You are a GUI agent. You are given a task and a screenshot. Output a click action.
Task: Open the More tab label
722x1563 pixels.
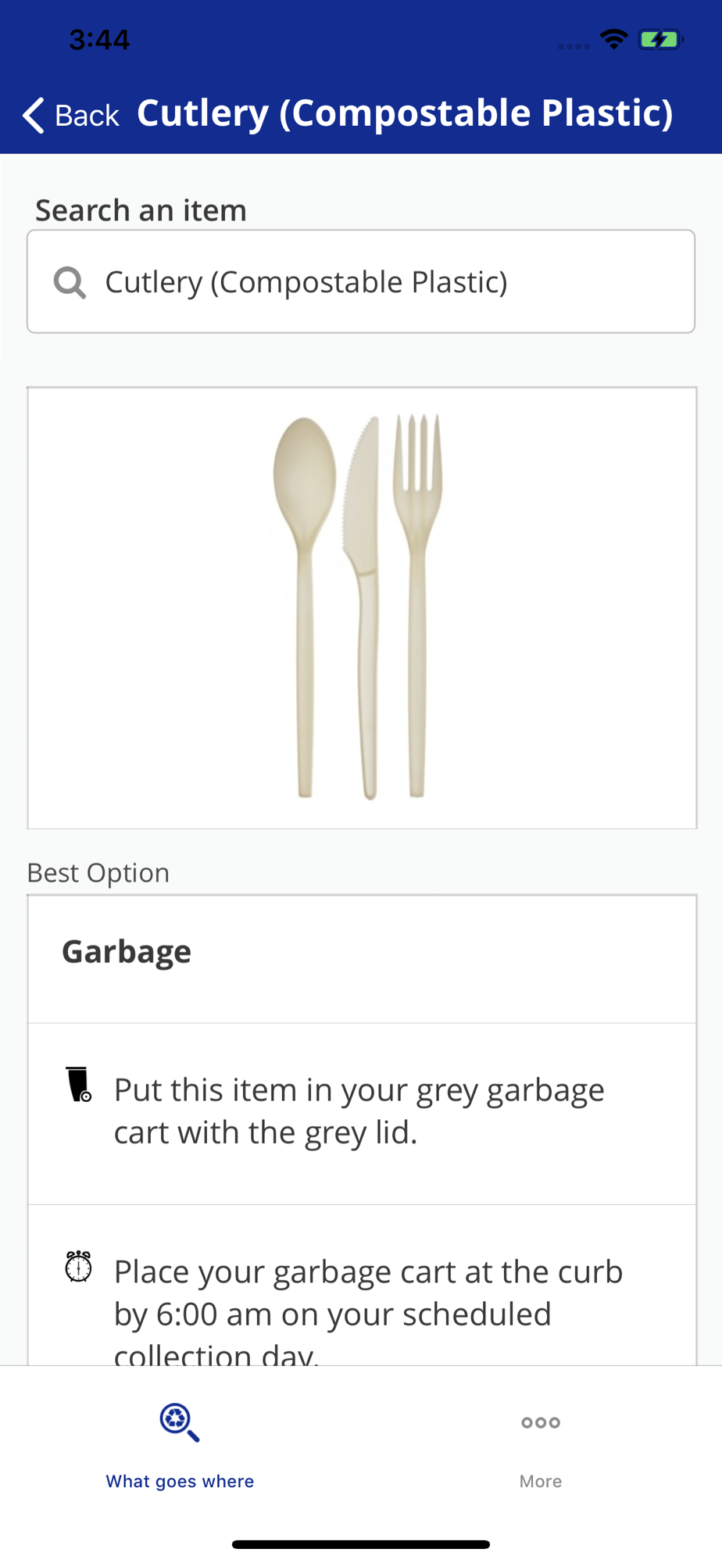541,1481
